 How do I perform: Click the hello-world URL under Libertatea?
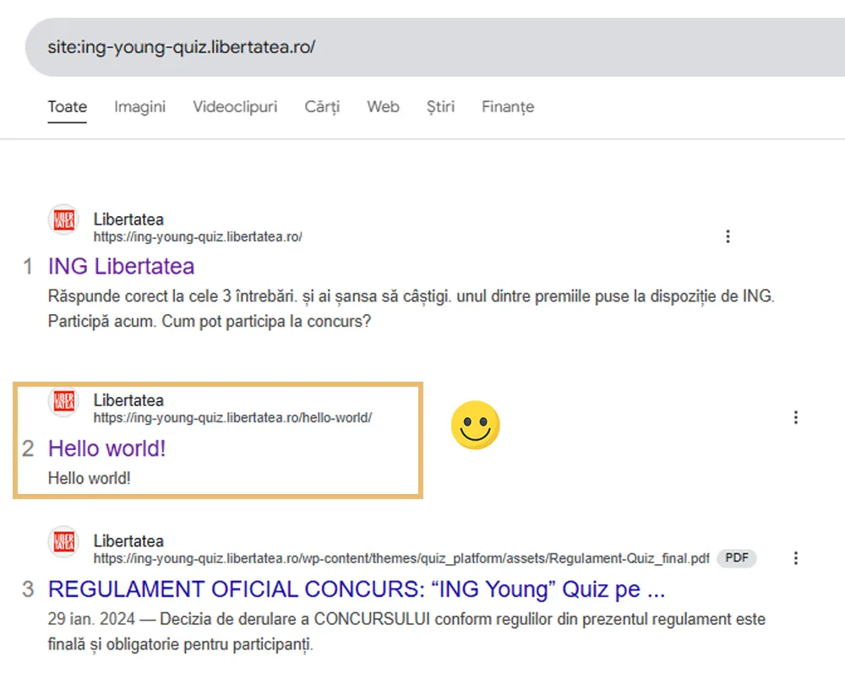coord(232,418)
